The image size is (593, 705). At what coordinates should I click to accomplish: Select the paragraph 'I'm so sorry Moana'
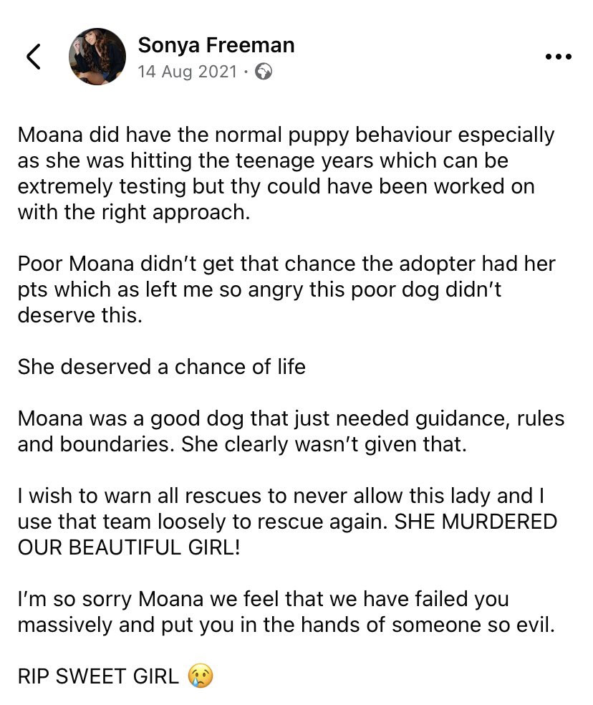pyautogui.click(x=286, y=612)
